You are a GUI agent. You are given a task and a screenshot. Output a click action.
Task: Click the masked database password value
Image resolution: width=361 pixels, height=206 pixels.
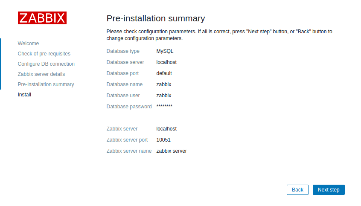[x=164, y=107]
